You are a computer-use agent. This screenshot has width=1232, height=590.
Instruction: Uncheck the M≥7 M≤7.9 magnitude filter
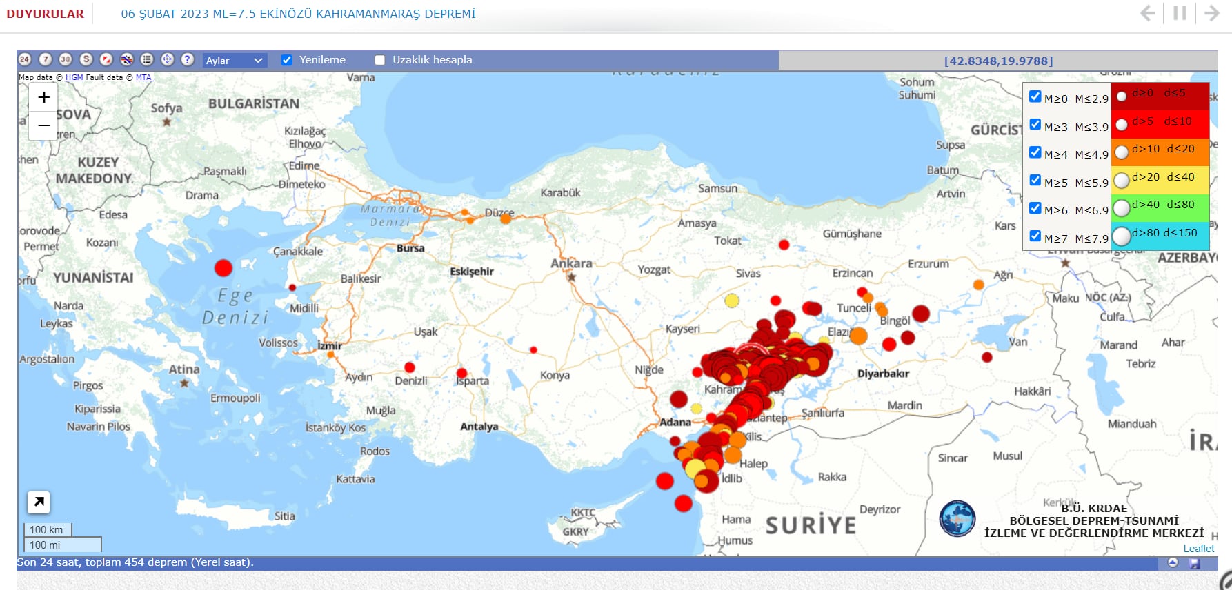(x=1035, y=236)
